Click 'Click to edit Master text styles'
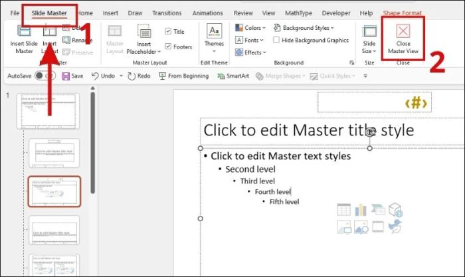Screen dimensions: 465x277 pos(280,156)
